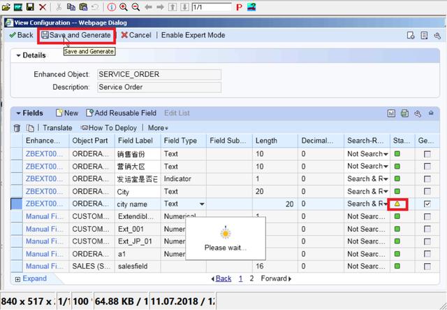Click the Translate toolbar item
Viewport: 447px width, 310px height.
click(x=57, y=128)
